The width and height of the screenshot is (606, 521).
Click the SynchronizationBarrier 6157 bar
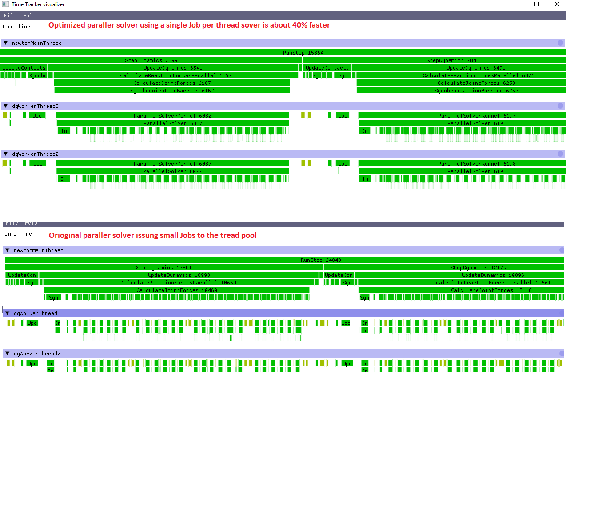[172, 91]
